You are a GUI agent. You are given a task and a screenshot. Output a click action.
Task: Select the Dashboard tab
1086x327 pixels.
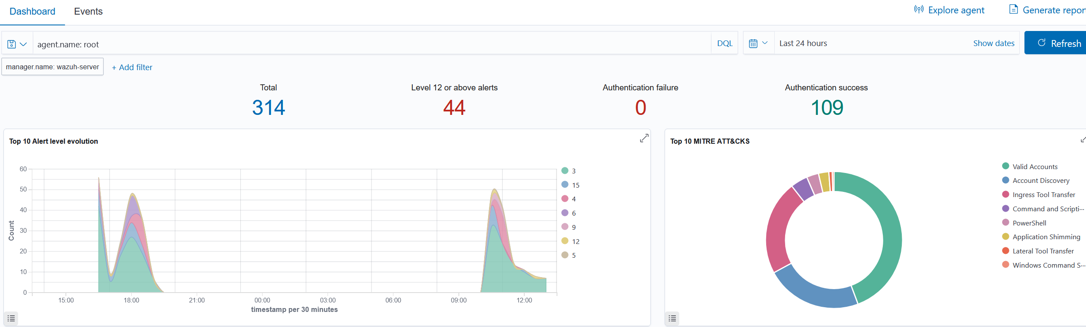click(x=32, y=12)
